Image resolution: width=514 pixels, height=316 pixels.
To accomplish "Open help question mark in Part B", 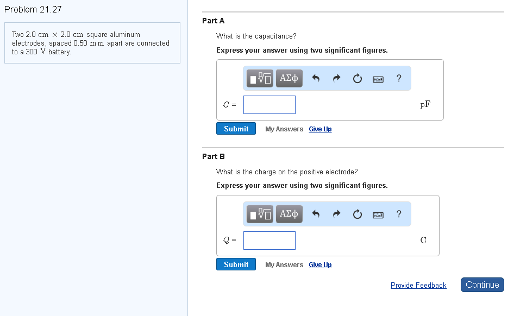I will point(399,214).
